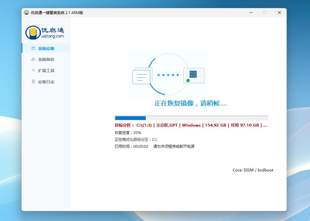310x221 pixels.
Task: Click the 安装日志 document icon
Action: tap(33, 82)
